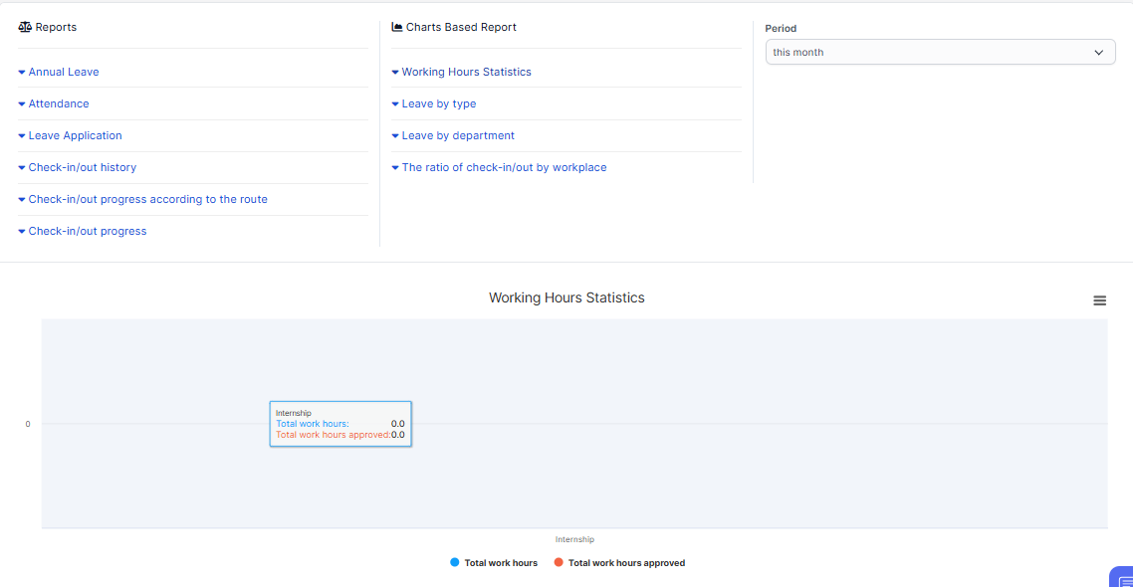This screenshot has width=1133, height=587.
Task: Click the Internship x-axis category label
Action: pyautogui.click(x=574, y=540)
